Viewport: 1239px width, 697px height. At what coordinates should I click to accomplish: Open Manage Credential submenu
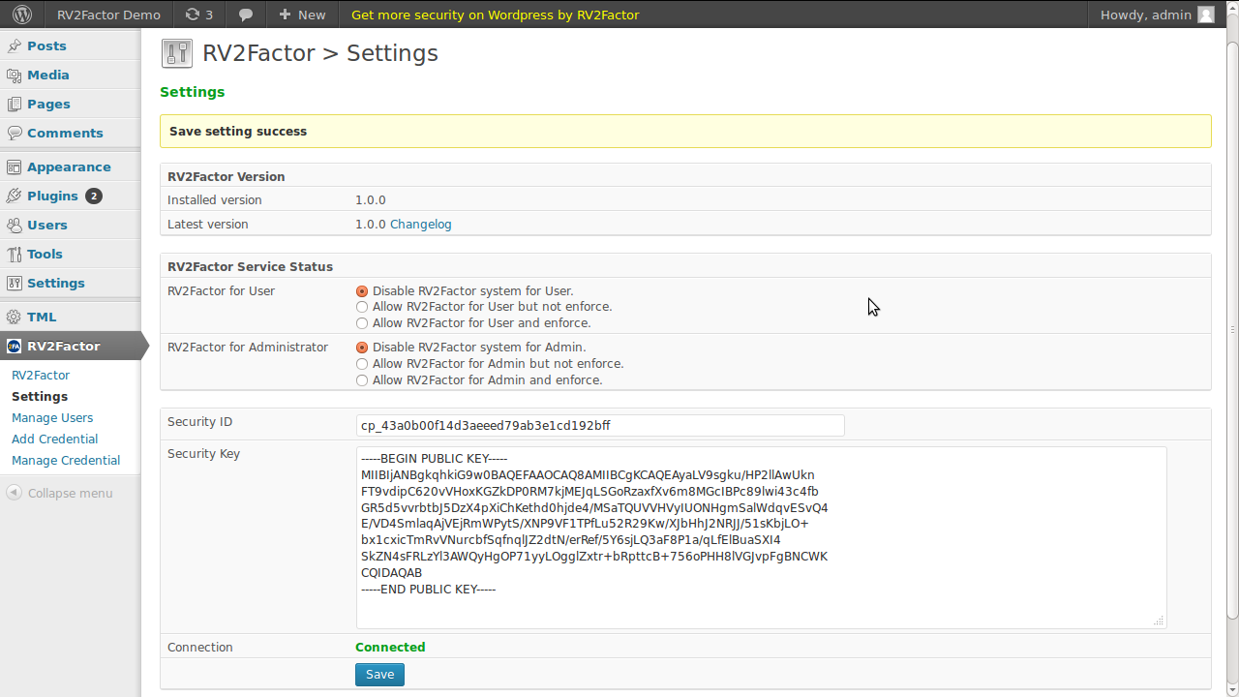coord(66,460)
